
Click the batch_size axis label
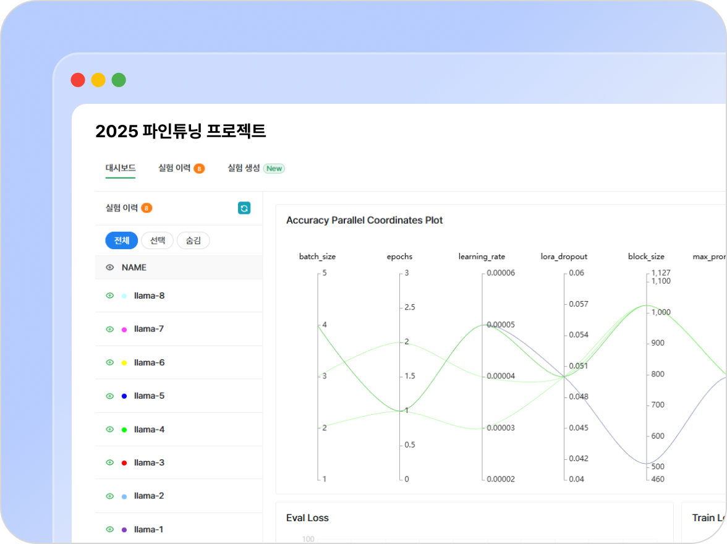coord(317,257)
